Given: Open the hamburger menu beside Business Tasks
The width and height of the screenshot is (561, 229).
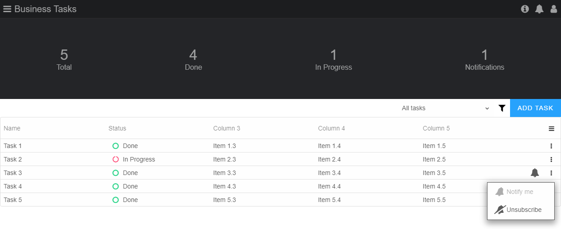Looking at the screenshot, I should click(7, 9).
